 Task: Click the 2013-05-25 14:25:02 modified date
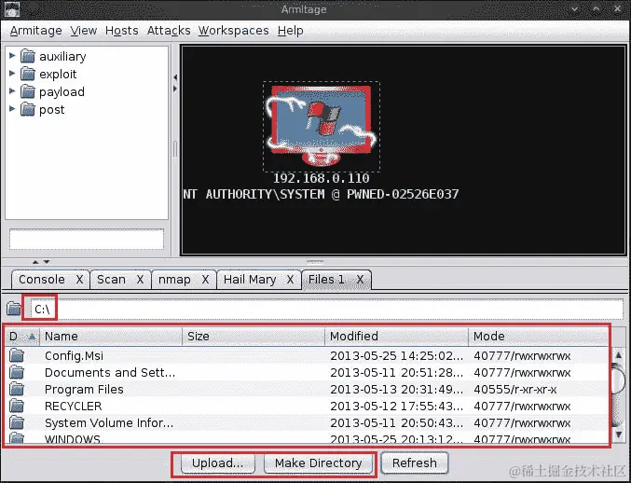pyautogui.click(x=396, y=356)
